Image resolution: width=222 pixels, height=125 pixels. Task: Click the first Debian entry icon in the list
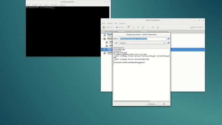105,35
